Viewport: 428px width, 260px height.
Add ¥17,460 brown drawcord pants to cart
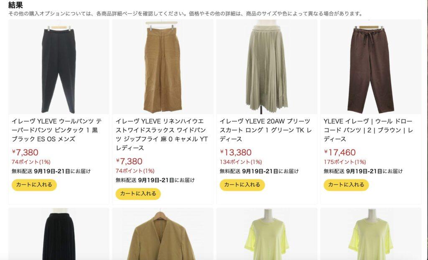pyautogui.click(x=346, y=185)
